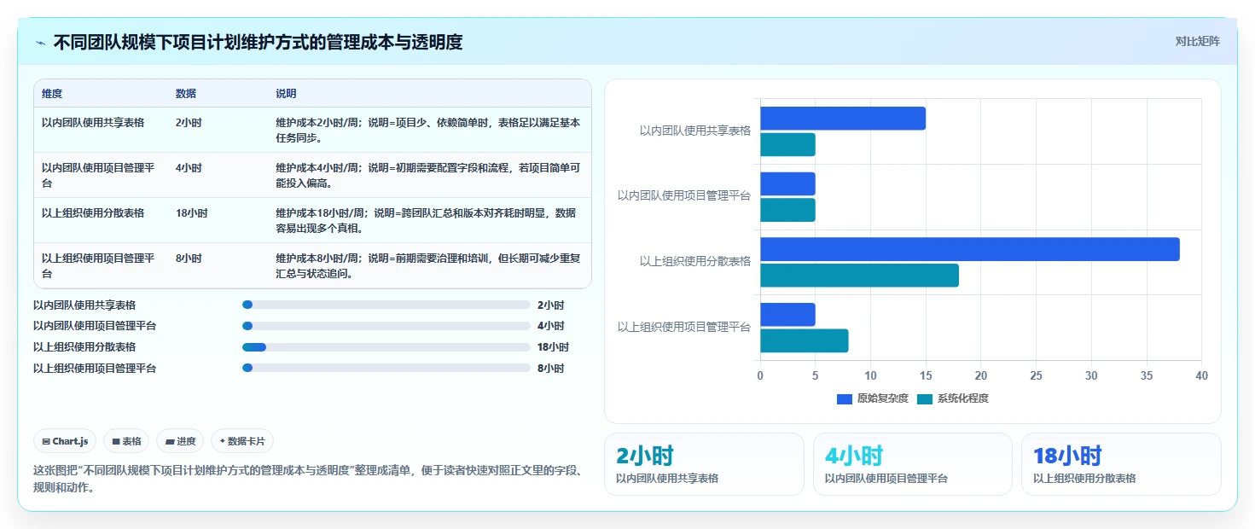This screenshot has height=529, width=1255.
Task: Click the 数据 column header
Action: click(186, 94)
